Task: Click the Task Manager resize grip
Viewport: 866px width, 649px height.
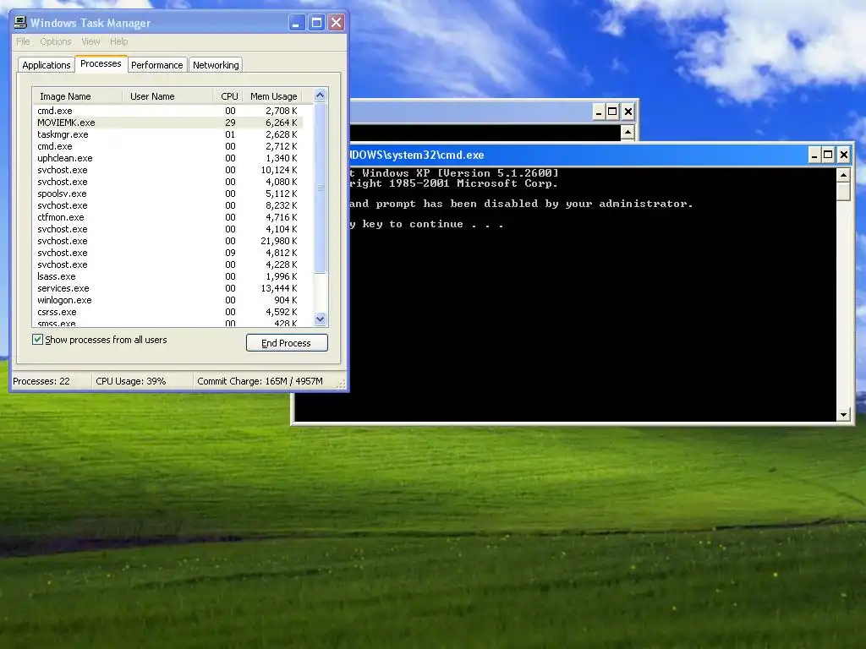Action: [342, 384]
